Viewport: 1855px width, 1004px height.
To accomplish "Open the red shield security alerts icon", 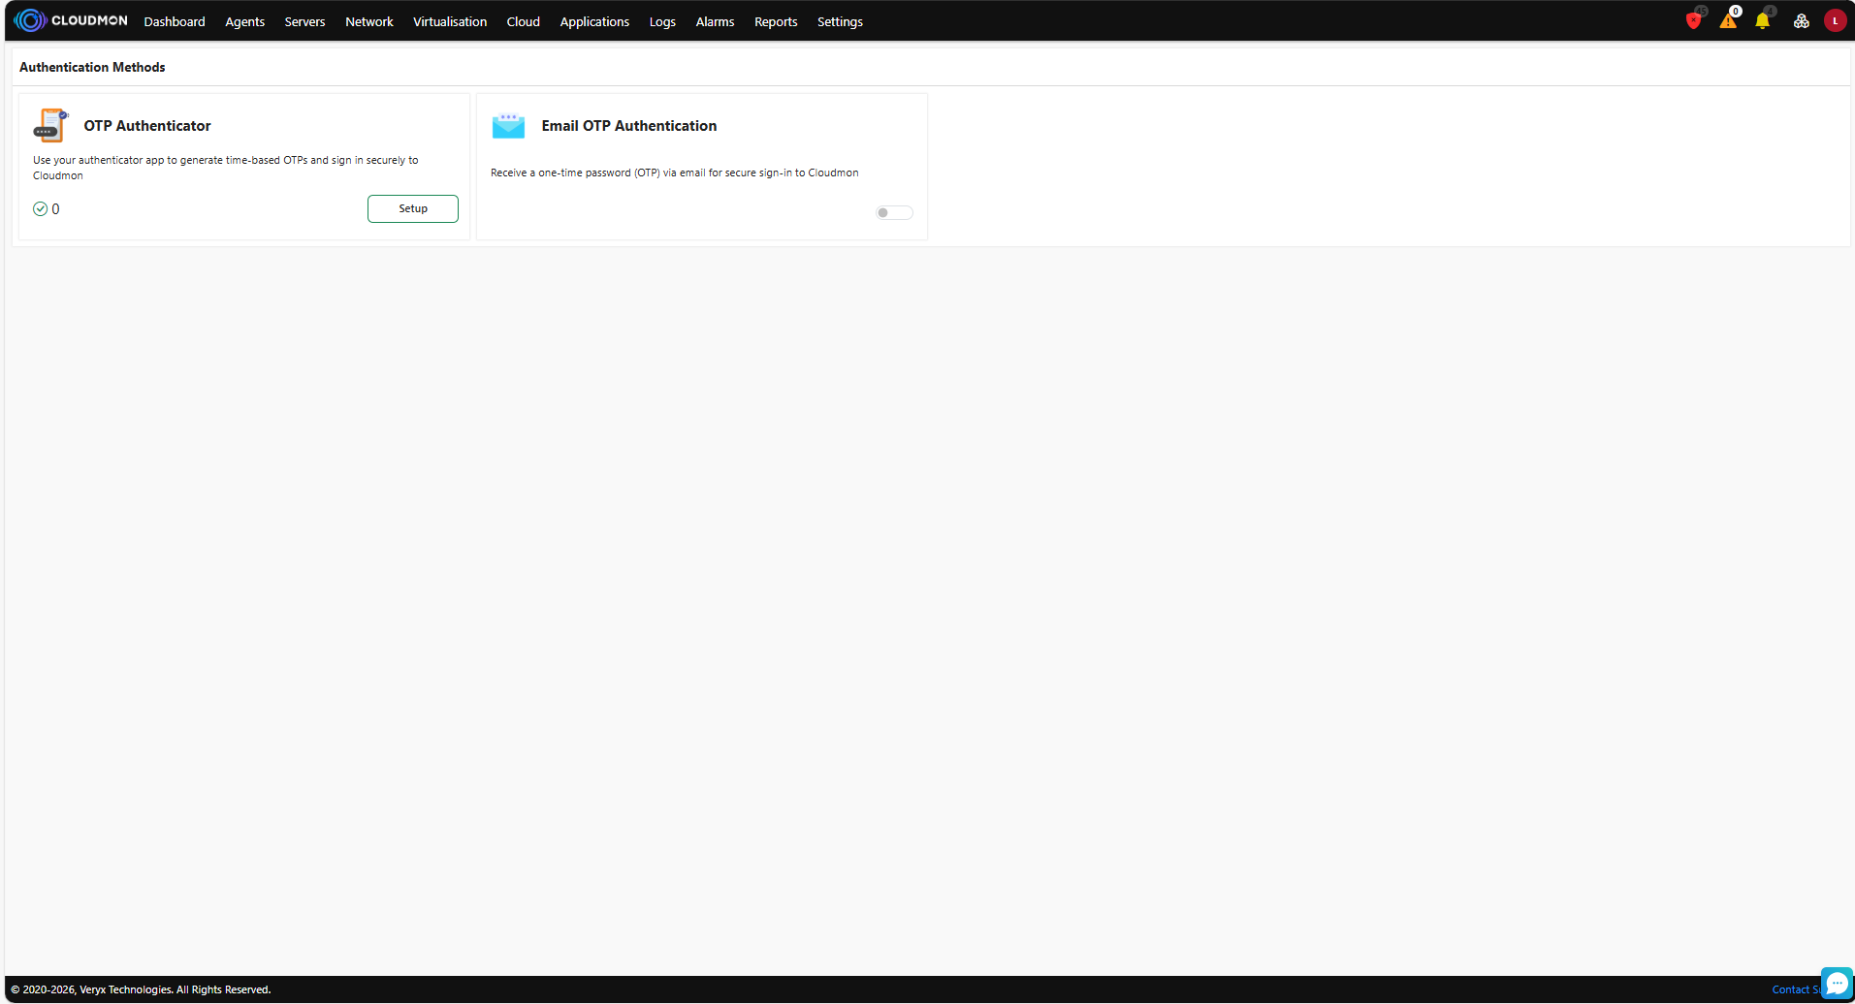I will [1693, 21].
